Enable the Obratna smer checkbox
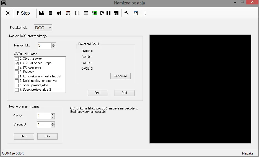The image size is (259, 157). tap(17, 59)
